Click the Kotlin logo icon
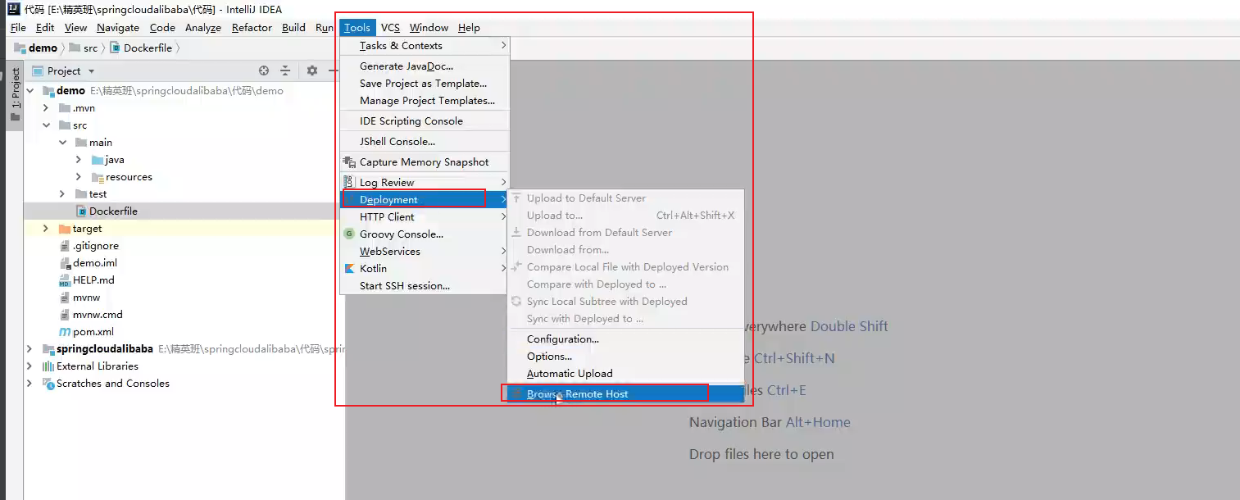Screen dimensions: 1240x500 349,268
